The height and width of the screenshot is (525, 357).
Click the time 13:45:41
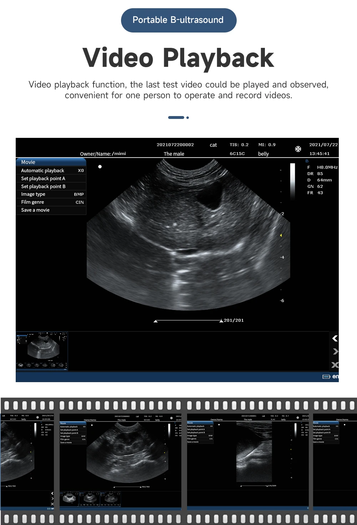coord(320,154)
